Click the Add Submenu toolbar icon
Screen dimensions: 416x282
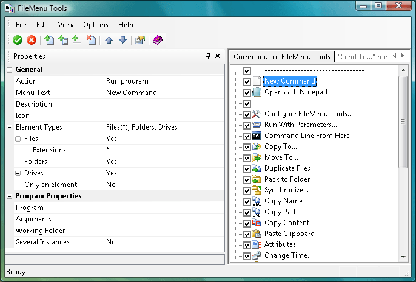[x=63, y=40]
